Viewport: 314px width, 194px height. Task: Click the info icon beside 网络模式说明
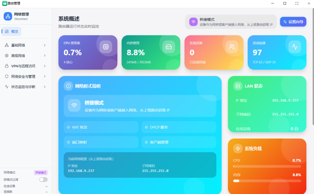click(x=68, y=86)
